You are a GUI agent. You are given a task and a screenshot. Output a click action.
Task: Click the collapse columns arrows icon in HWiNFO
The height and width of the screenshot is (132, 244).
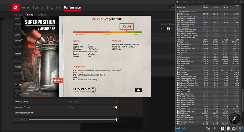click(184, 128)
